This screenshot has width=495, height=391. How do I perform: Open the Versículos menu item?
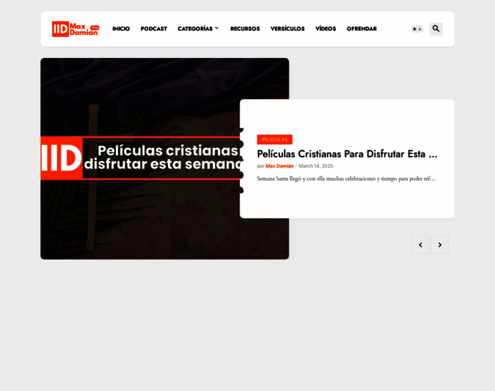click(288, 29)
